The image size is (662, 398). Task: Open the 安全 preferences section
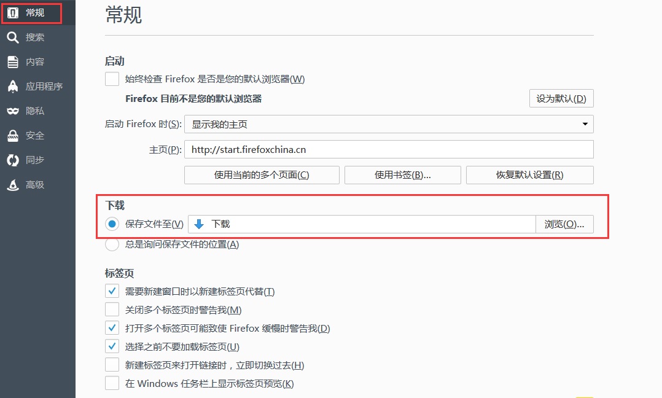tap(37, 136)
